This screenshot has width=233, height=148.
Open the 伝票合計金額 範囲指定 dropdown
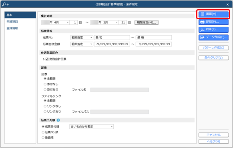click(82, 44)
